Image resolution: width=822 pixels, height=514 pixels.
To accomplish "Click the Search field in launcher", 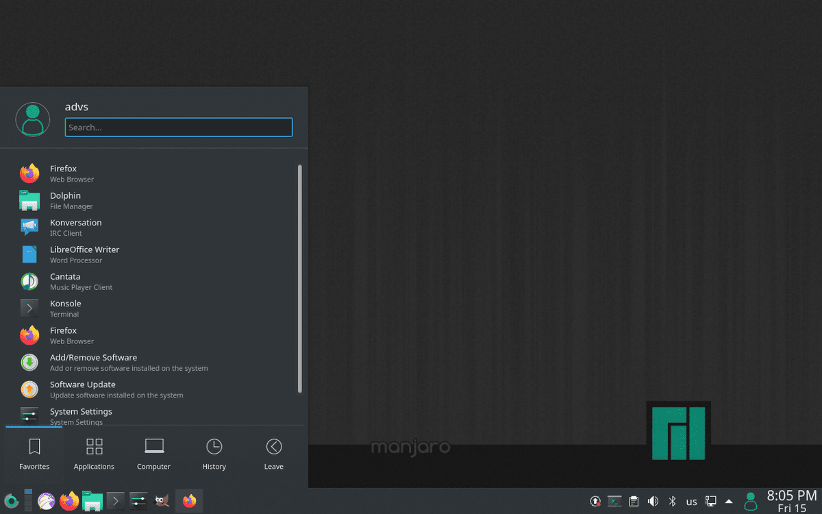I will (179, 127).
